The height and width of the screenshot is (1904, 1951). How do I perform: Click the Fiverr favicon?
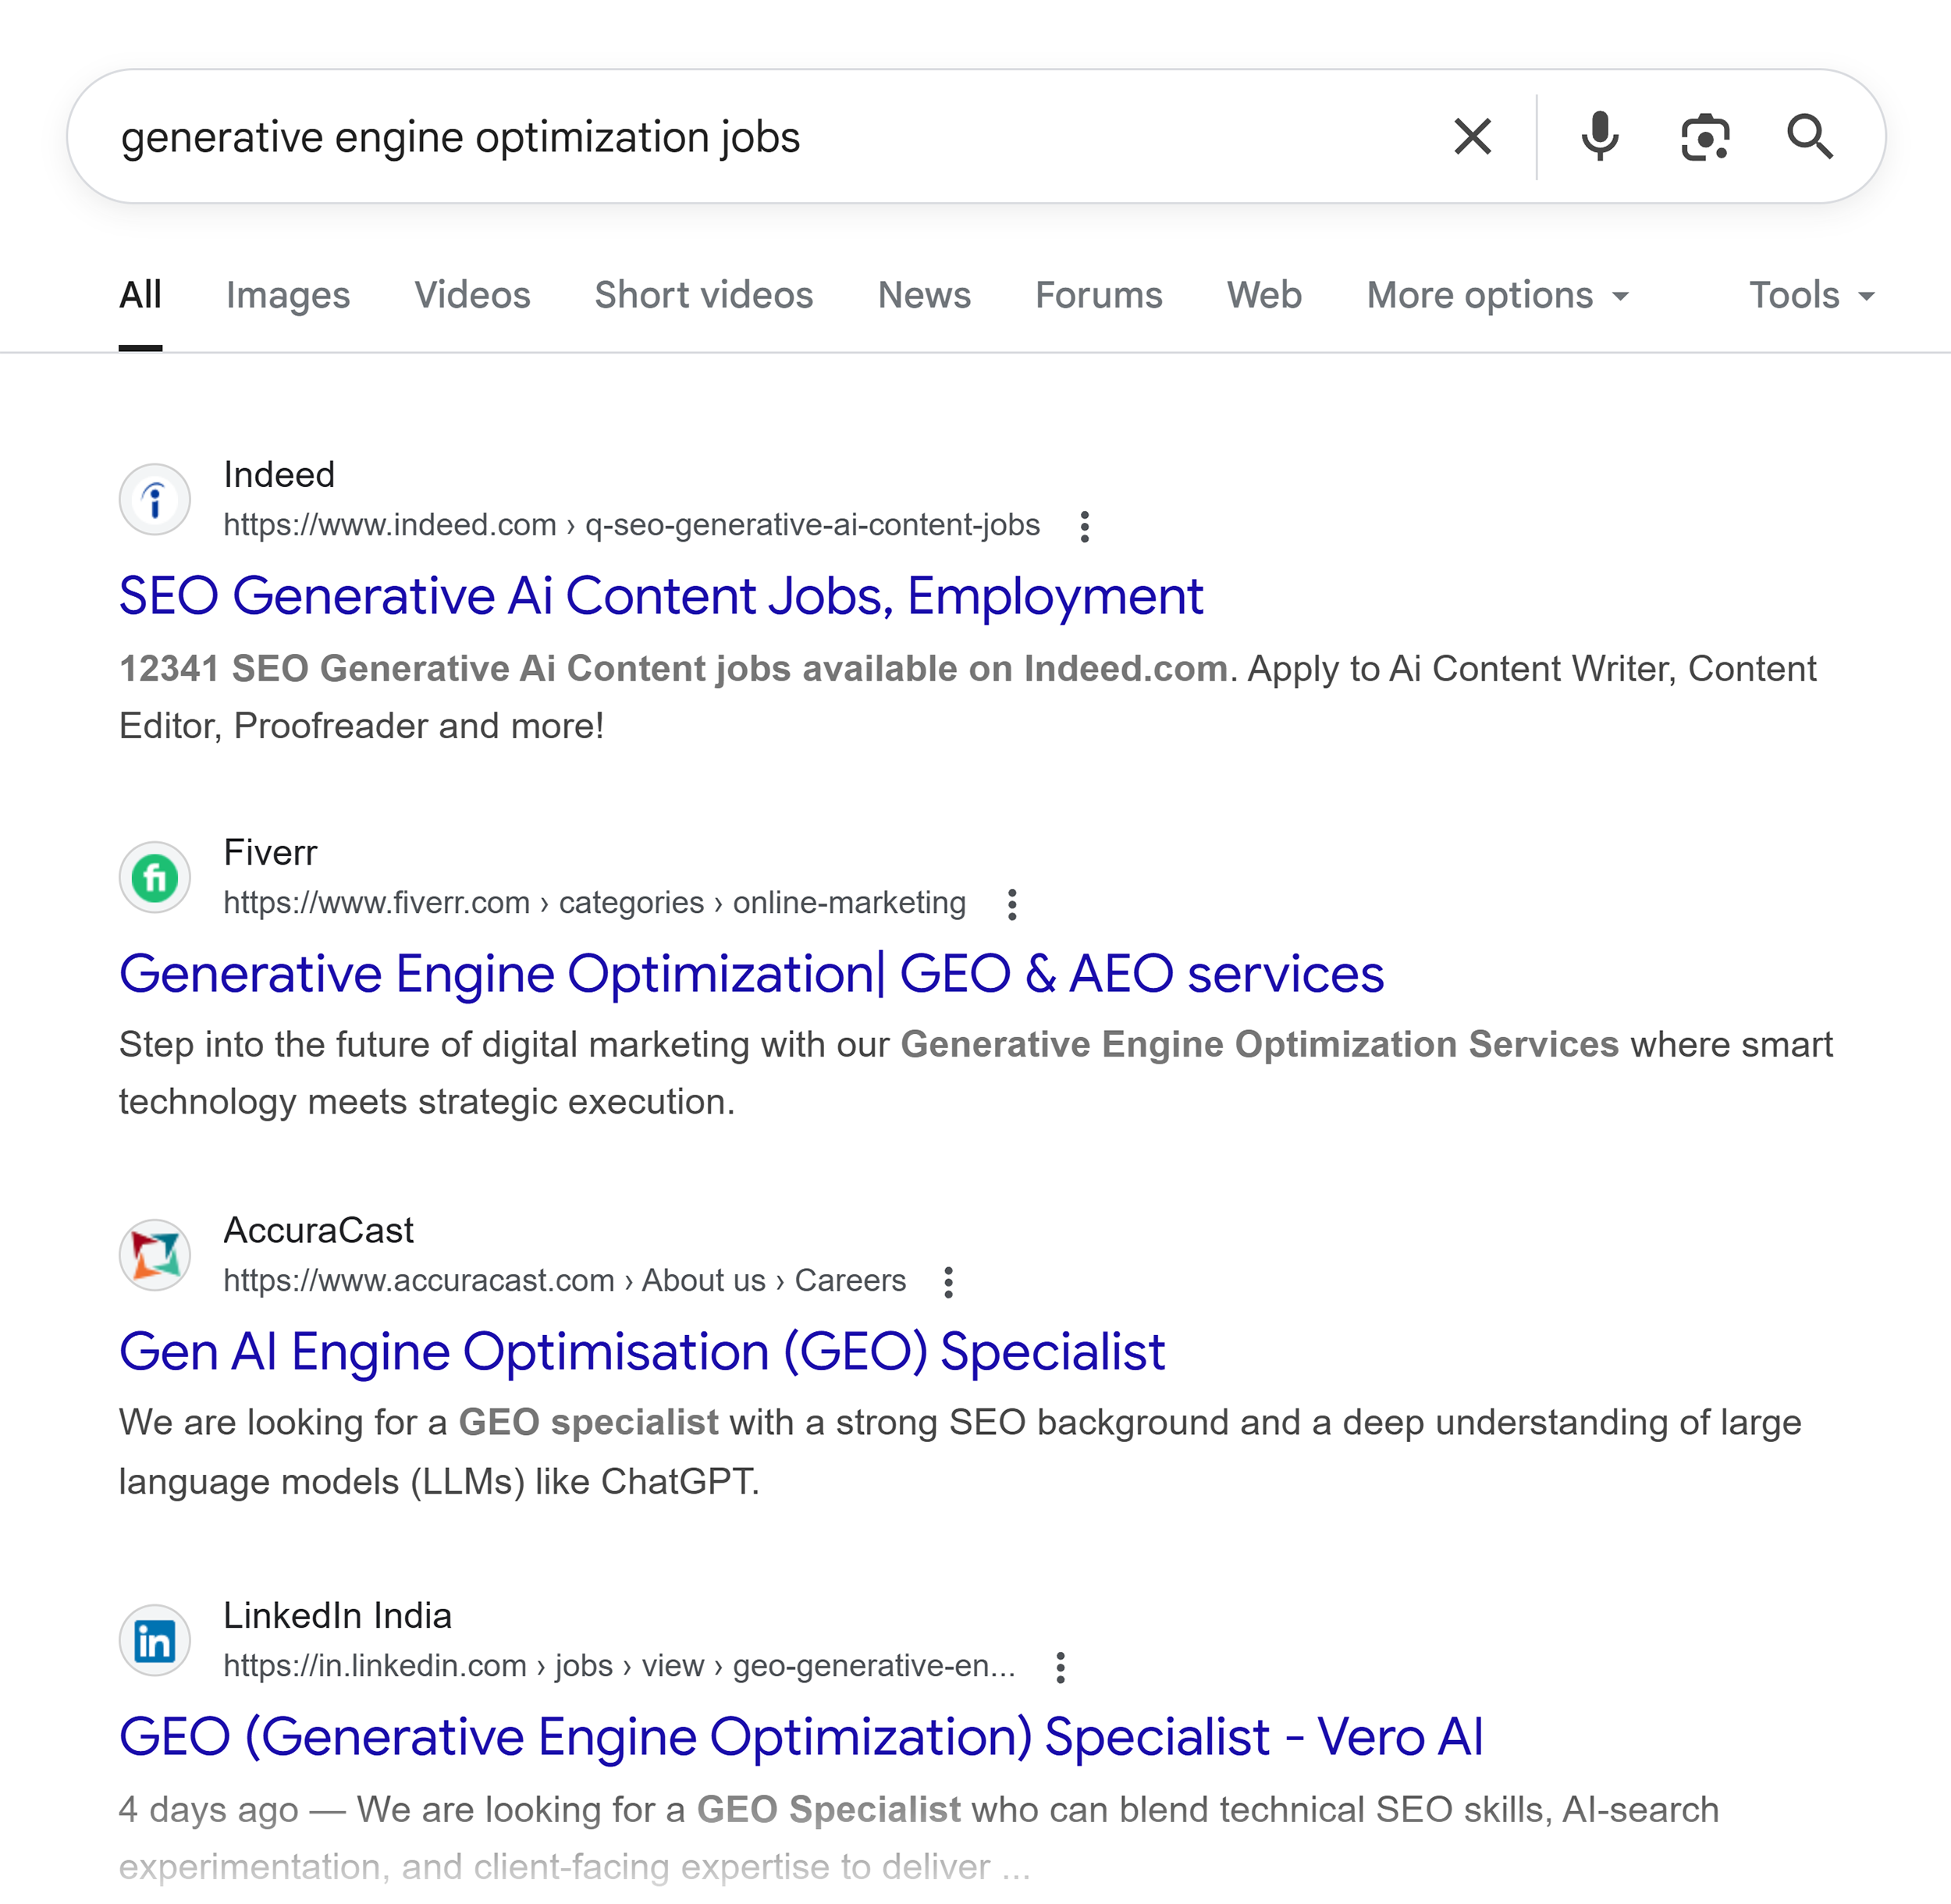click(x=154, y=876)
